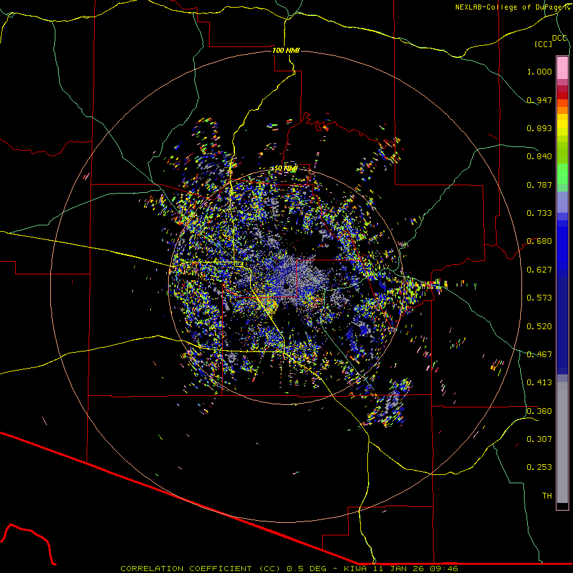Click the red color band above 0.947
This screenshot has height=573, width=573.
click(562, 95)
